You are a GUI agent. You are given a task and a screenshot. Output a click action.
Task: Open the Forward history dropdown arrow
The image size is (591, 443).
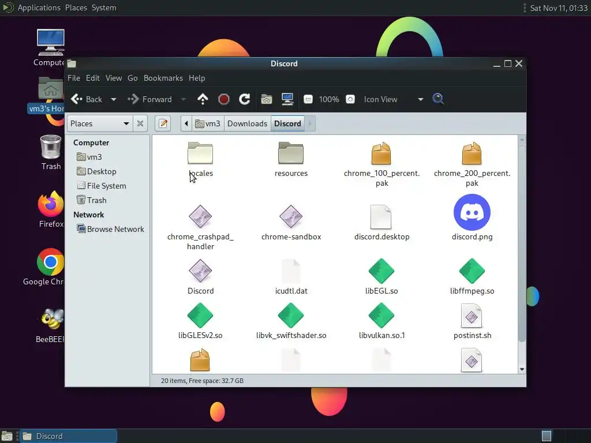point(184,99)
